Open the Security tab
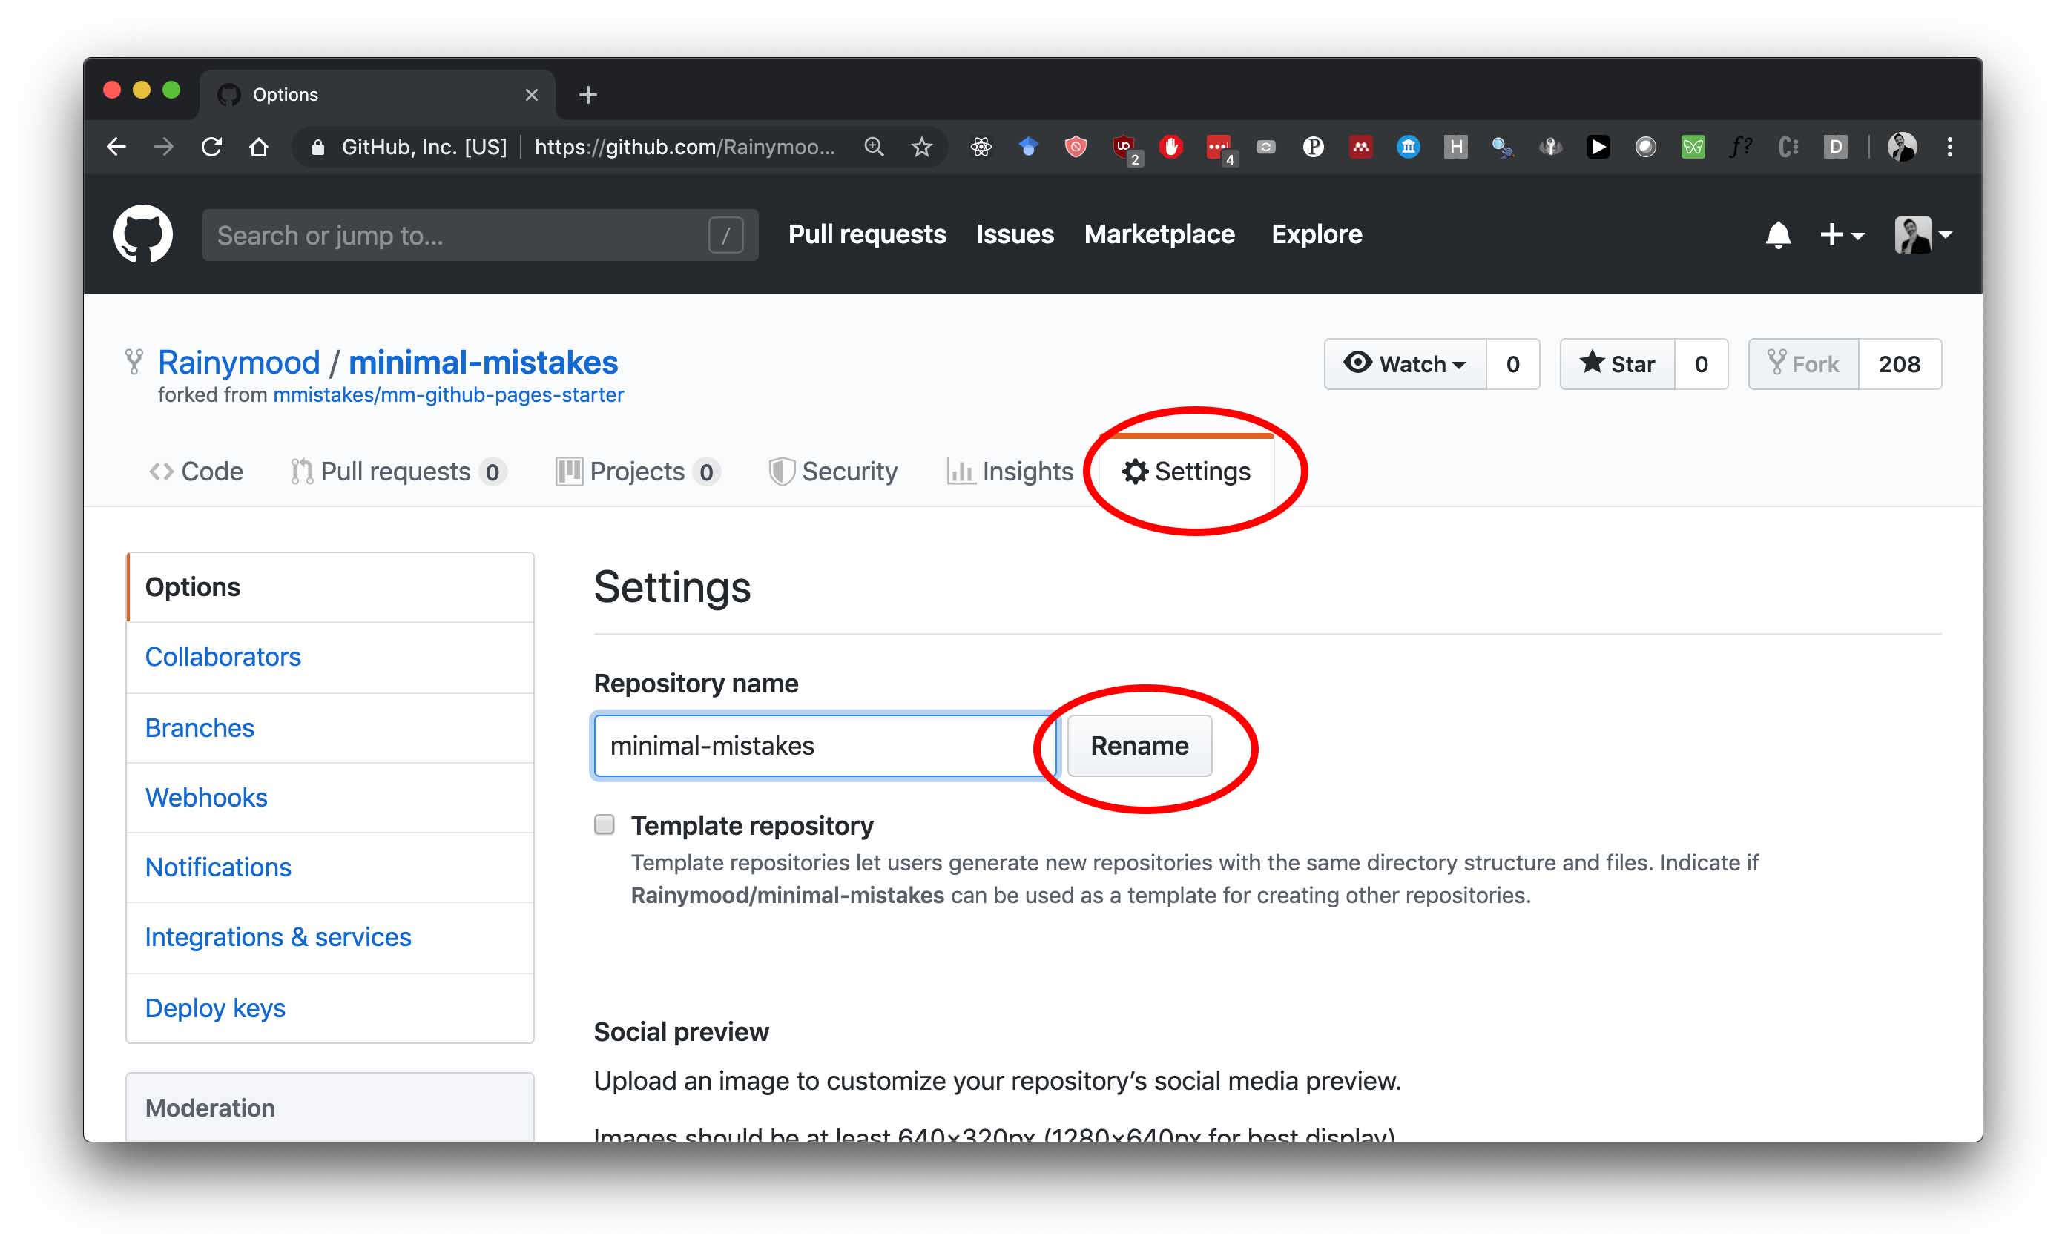This screenshot has width=2065, height=1250. click(833, 472)
